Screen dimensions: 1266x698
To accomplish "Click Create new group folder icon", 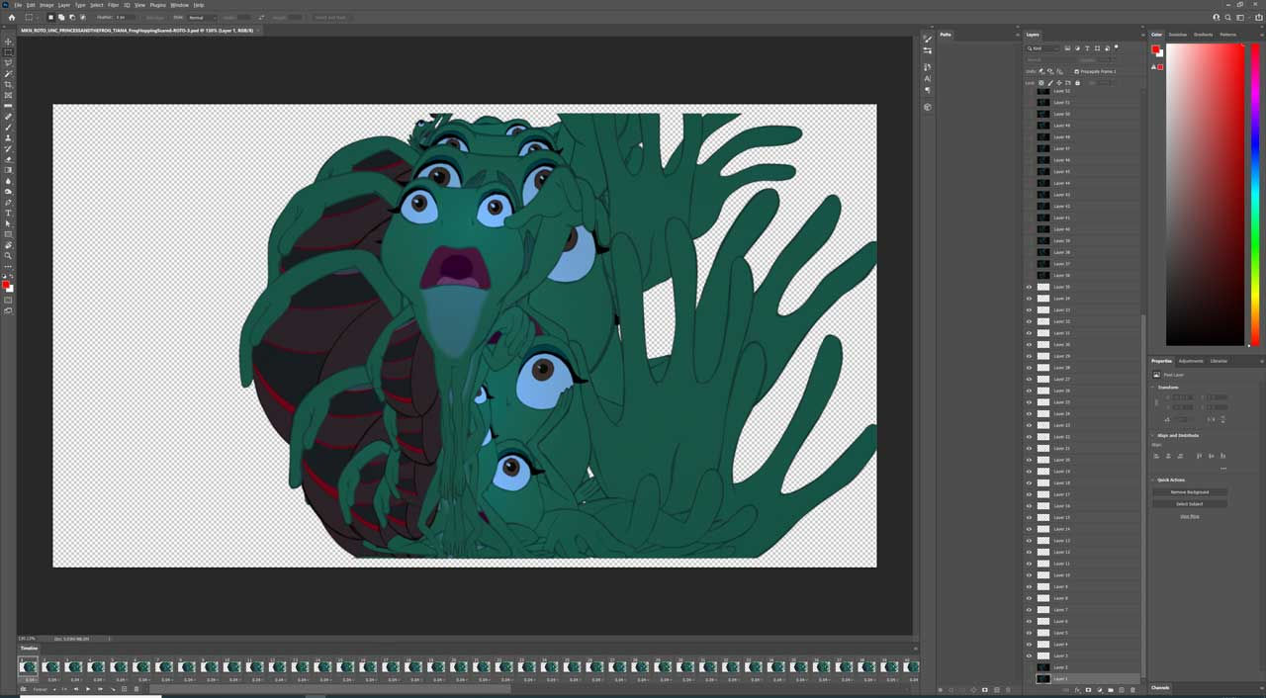I will pos(1110,690).
